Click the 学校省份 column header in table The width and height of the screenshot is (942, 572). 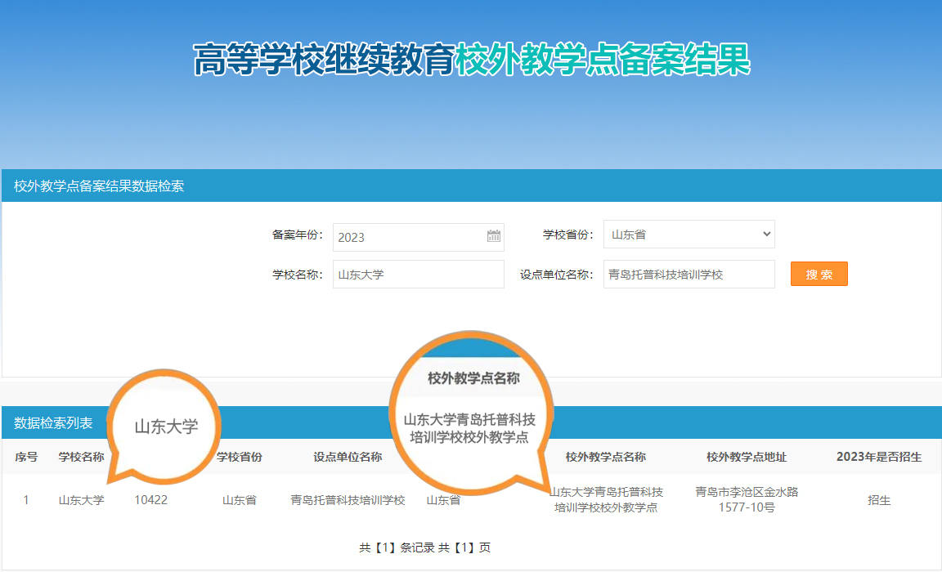240,458
